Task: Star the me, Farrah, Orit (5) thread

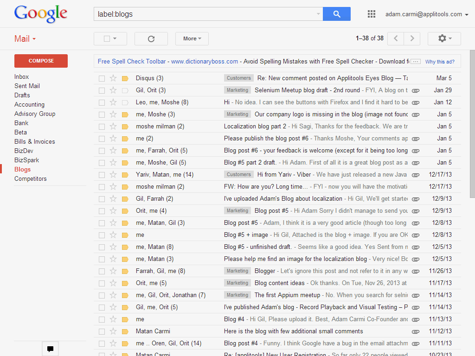Action: (x=113, y=151)
